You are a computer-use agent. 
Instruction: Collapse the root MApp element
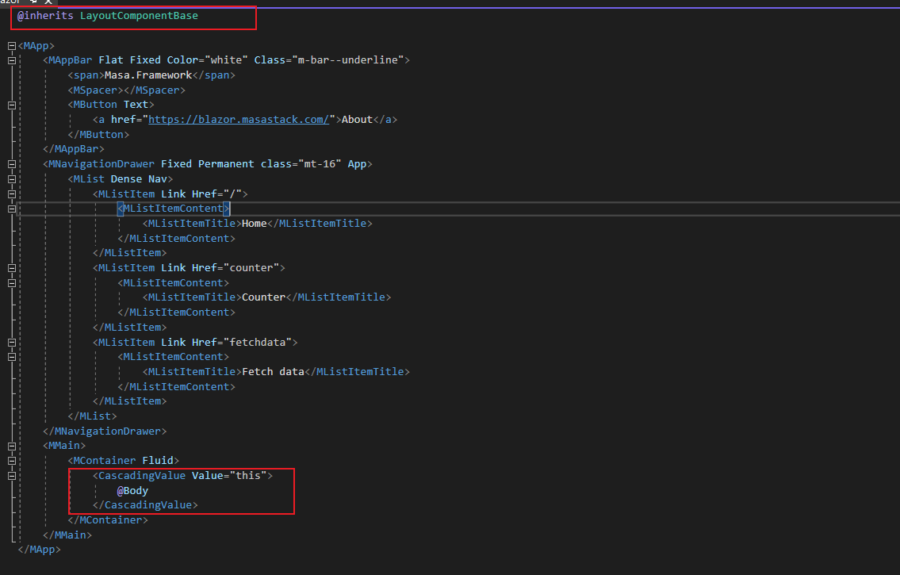pos(12,45)
